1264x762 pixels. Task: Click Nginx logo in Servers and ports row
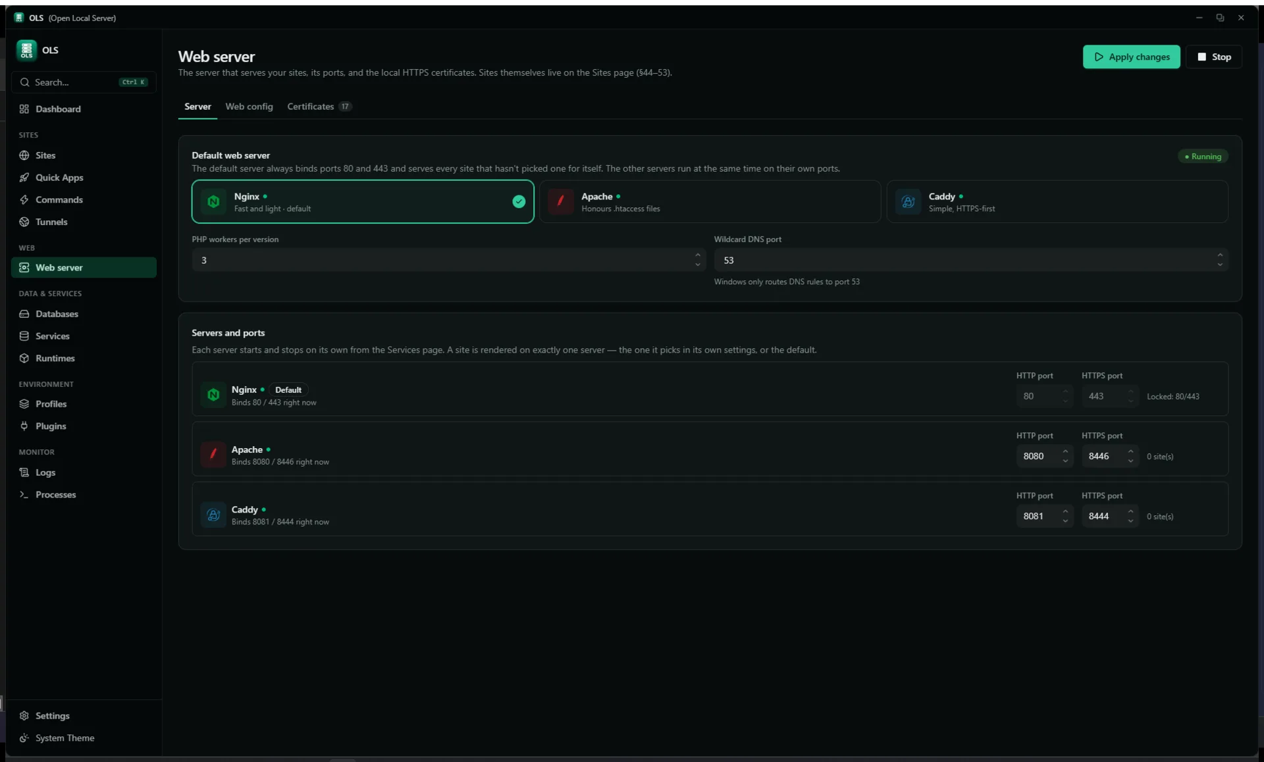[213, 395]
